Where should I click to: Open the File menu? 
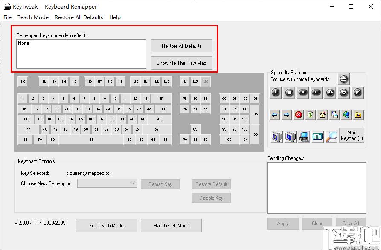point(7,17)
